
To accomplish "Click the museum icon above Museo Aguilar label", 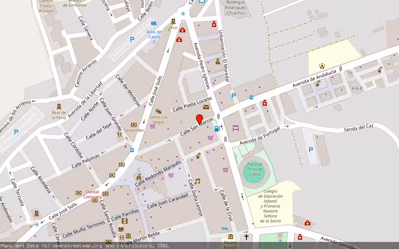I will 230,237.
